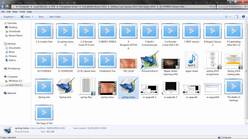The image size is (248, 139).
Task: Click the Back navigation arrow
Action: (3, 6)
